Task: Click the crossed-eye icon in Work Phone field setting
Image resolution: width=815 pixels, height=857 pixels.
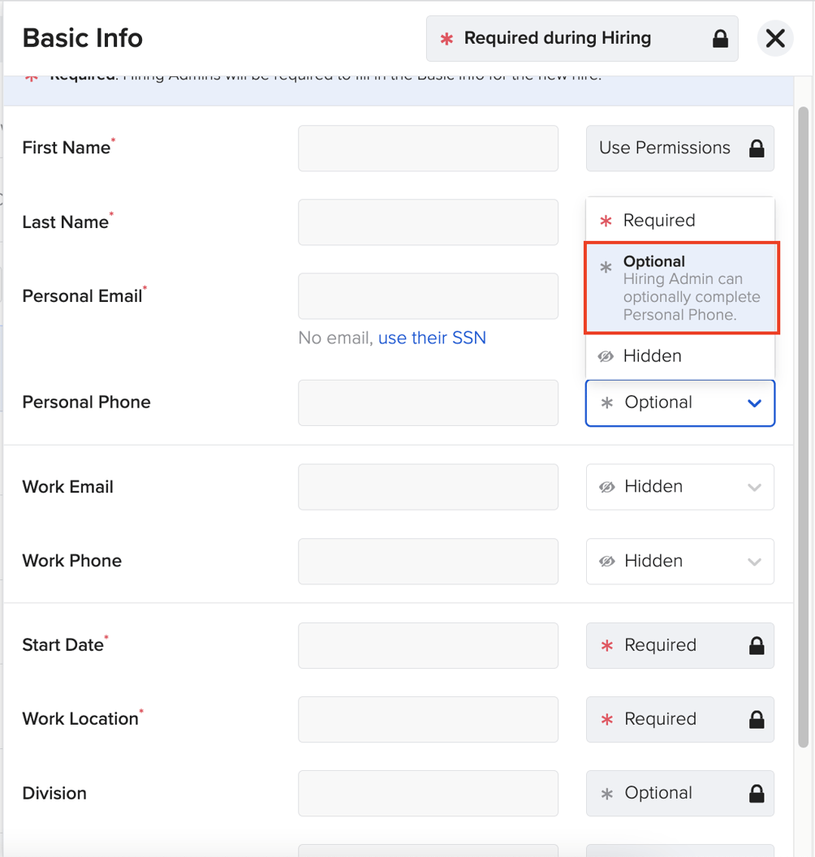Action: point(608,561)
